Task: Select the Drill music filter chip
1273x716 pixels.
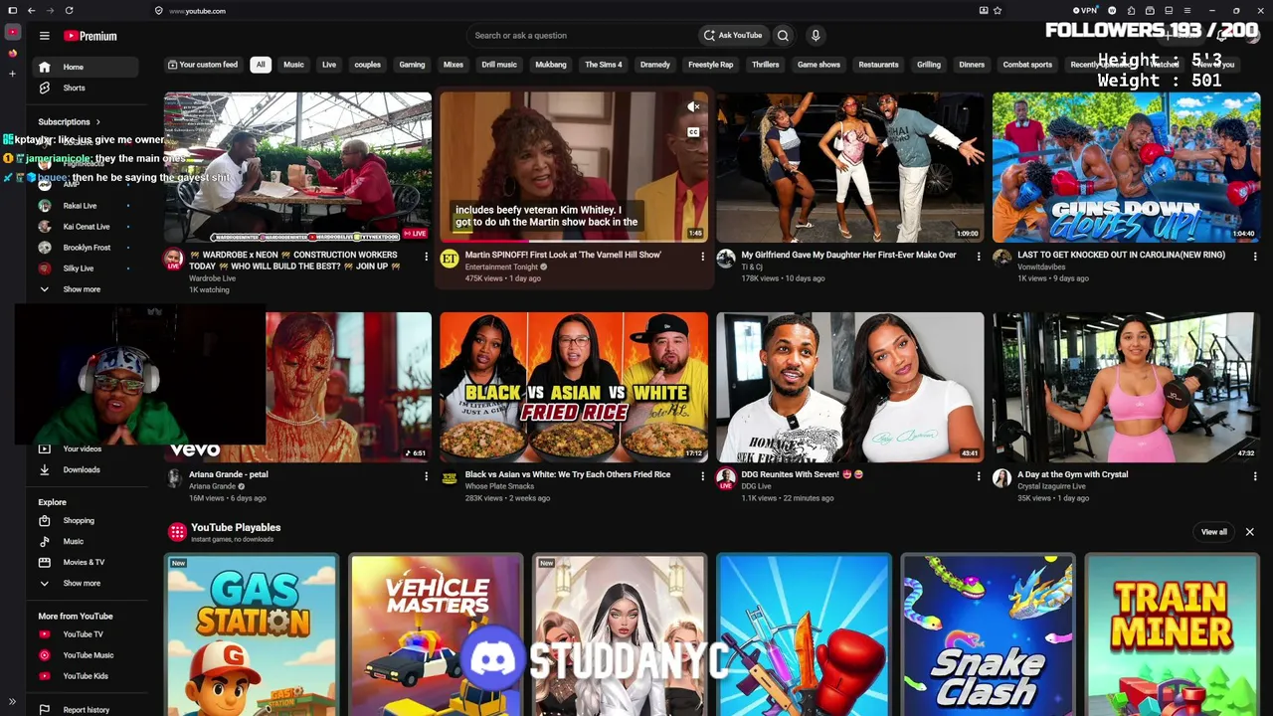Action: pos(499,65)
